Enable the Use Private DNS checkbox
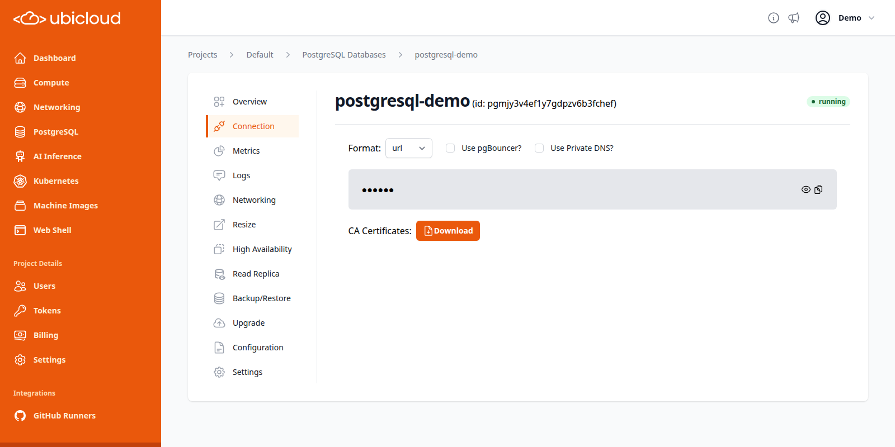This screenshot has width=895, height=447. tap(539, 148)
